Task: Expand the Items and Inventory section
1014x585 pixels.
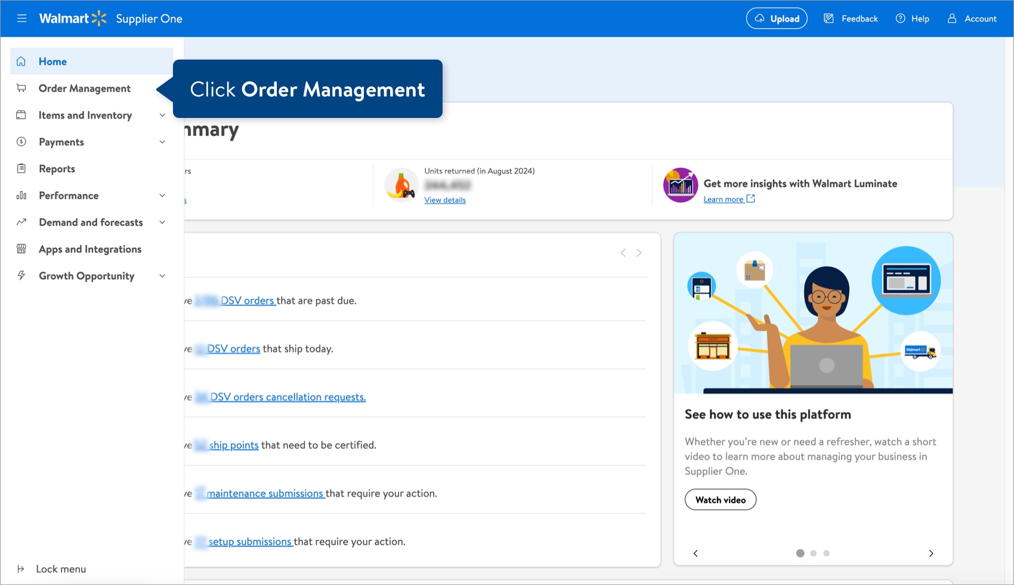Action: coord(85,115)
